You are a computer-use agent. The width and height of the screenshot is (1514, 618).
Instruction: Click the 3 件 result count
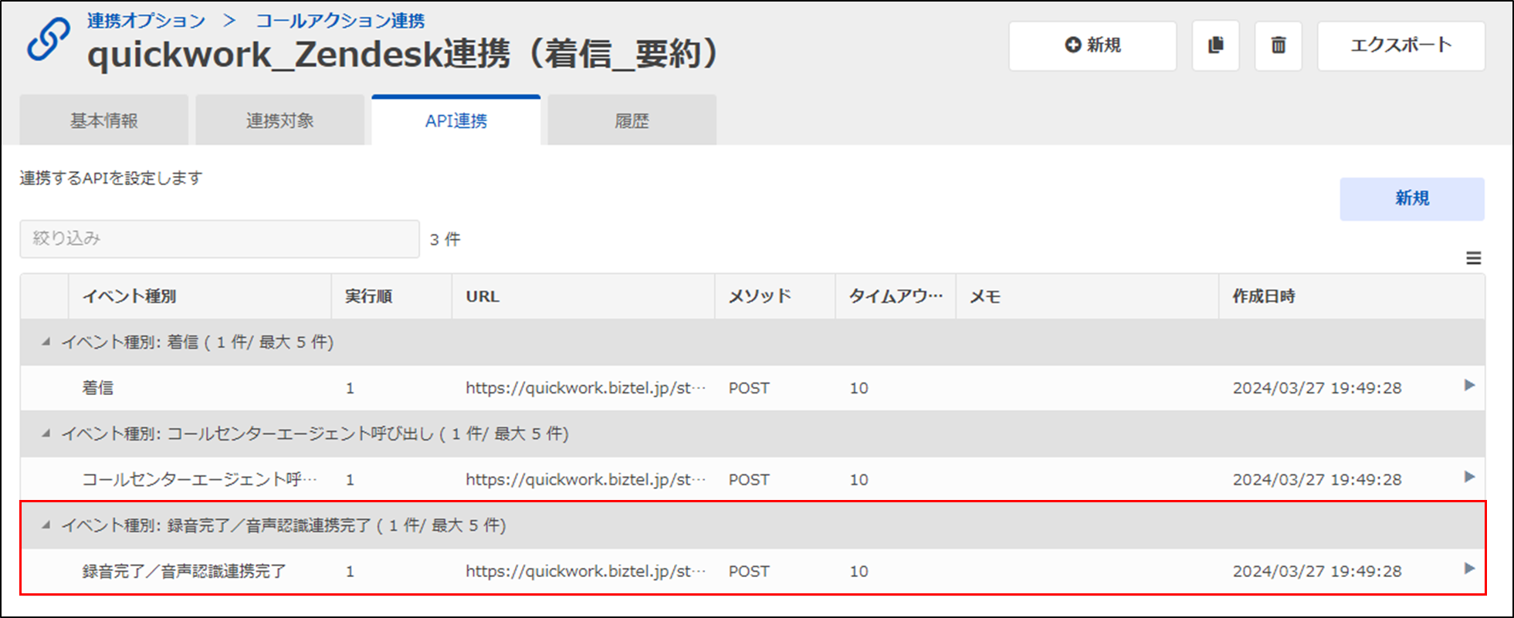click(x=445, y=240)
